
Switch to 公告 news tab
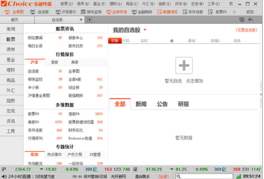pyautogui.click(x=162, y=104)
